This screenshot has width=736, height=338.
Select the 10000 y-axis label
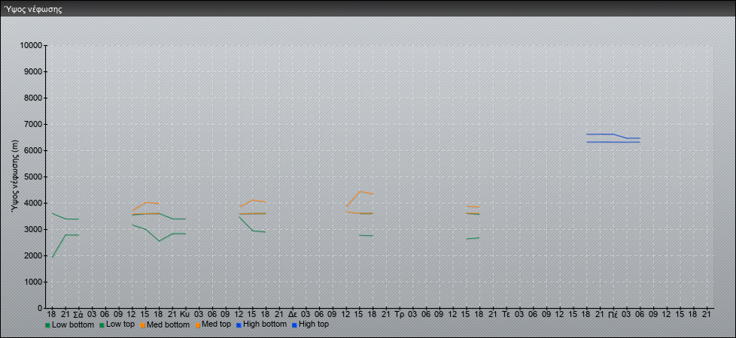tap(31, 46)
